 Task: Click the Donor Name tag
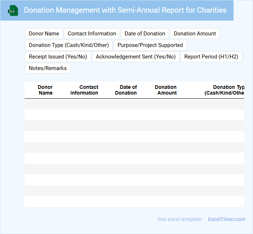44,34
